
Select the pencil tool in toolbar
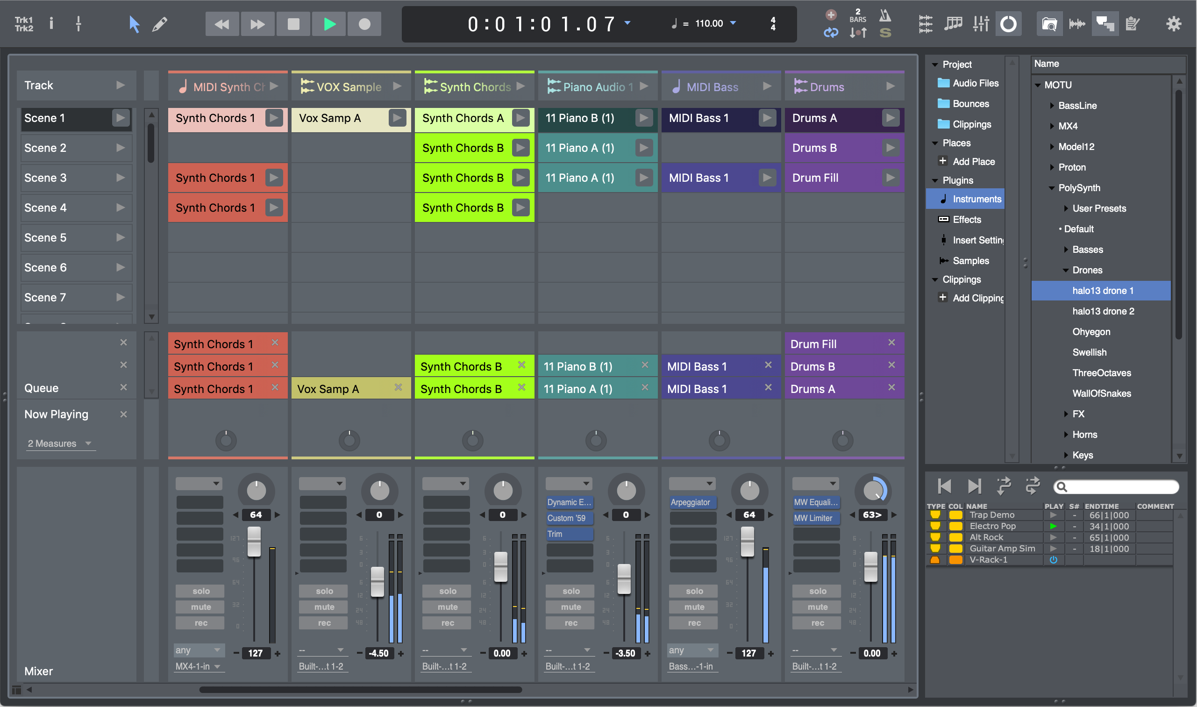[160, 24]
